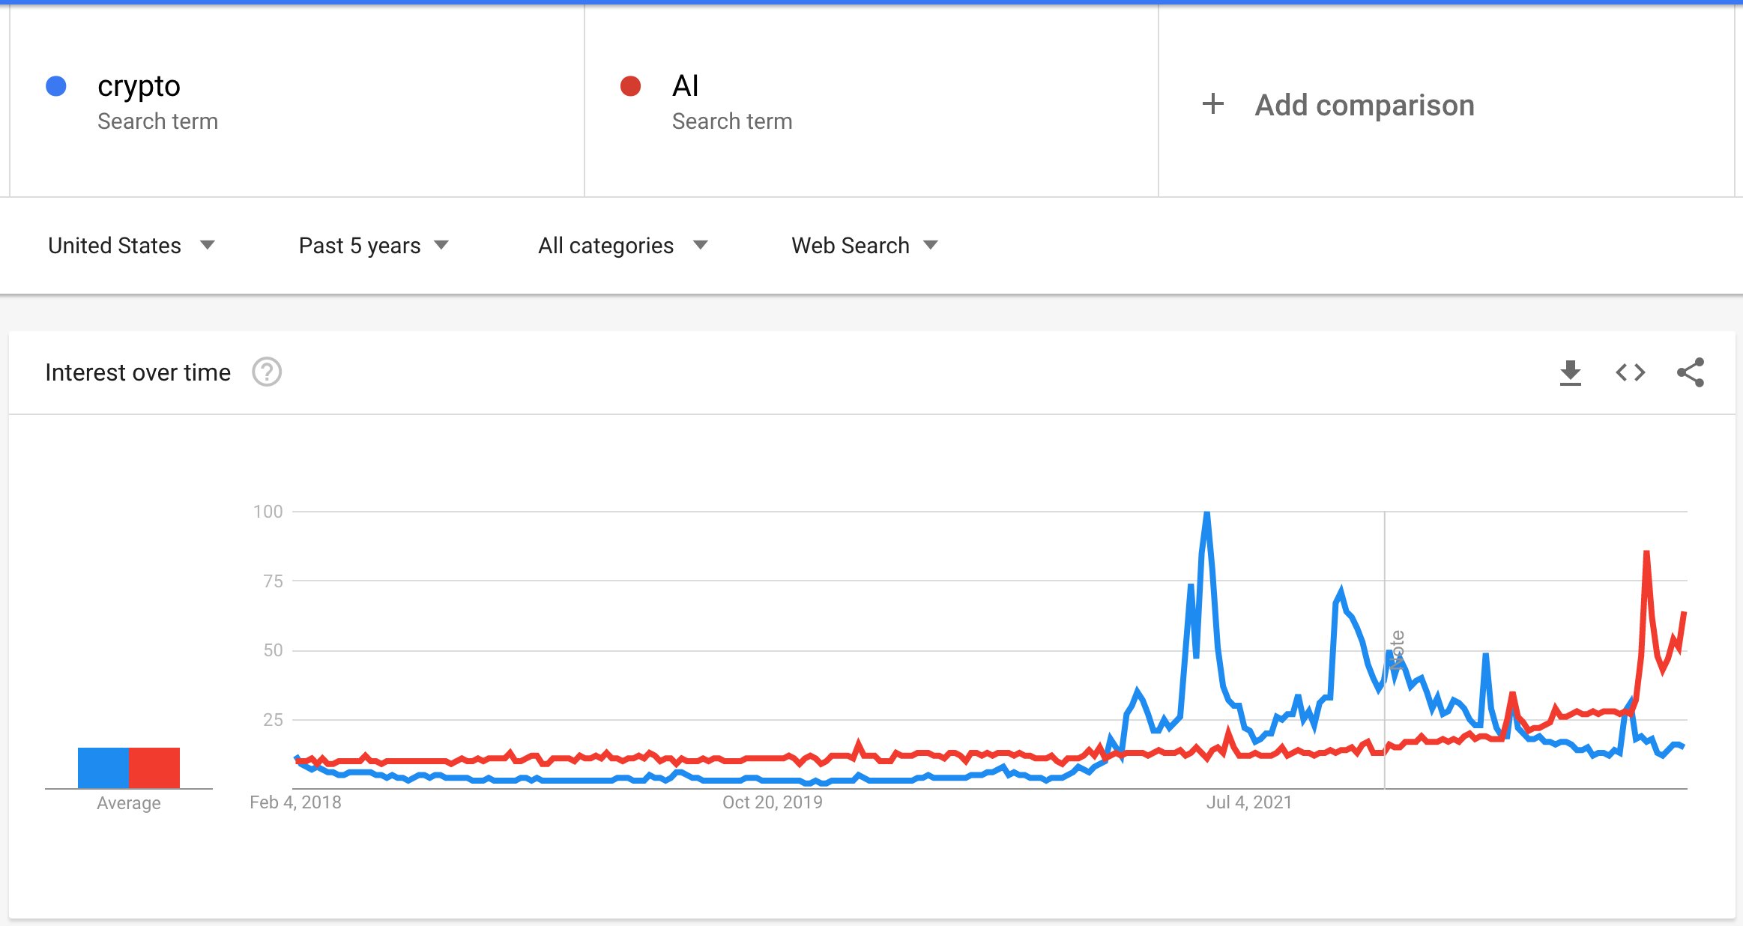Toggle the AI search term card
The width and height of the screenshot is (1743, 926).
[x=869, y=101]
